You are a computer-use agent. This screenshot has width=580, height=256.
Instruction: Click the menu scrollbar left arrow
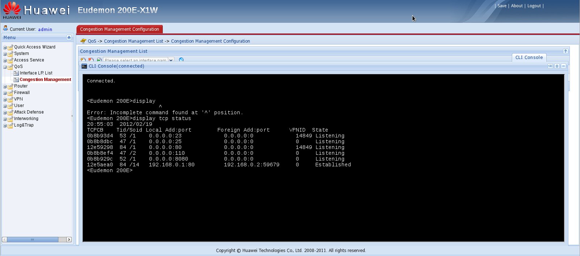[x=4, y=239]
